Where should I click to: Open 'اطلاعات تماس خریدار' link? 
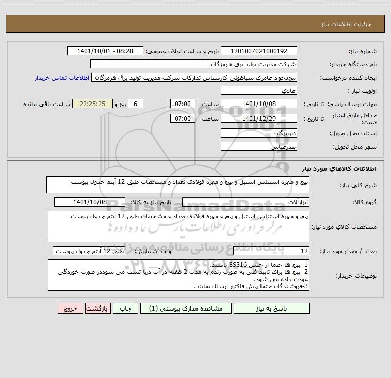pos(62,78)
